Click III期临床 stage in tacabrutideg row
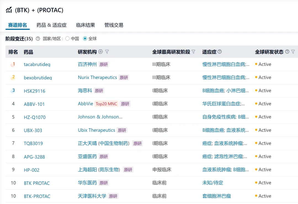Screen dimensions: 298x204 (161, 64)
